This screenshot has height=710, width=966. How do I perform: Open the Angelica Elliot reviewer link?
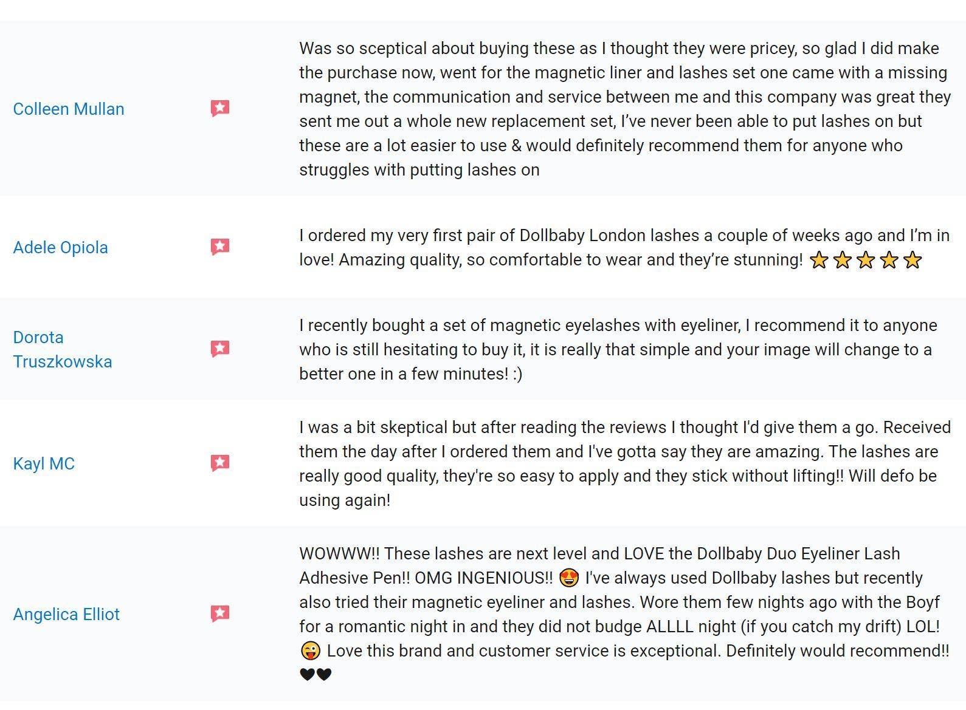point(66,615)
